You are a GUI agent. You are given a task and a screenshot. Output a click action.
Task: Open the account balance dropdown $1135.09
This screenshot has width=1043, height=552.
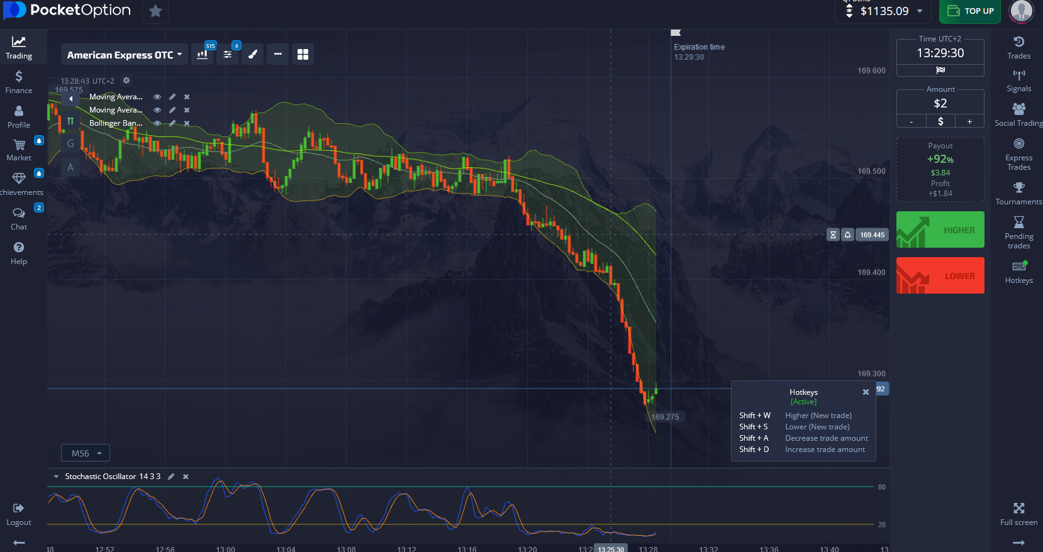point(884,11)
